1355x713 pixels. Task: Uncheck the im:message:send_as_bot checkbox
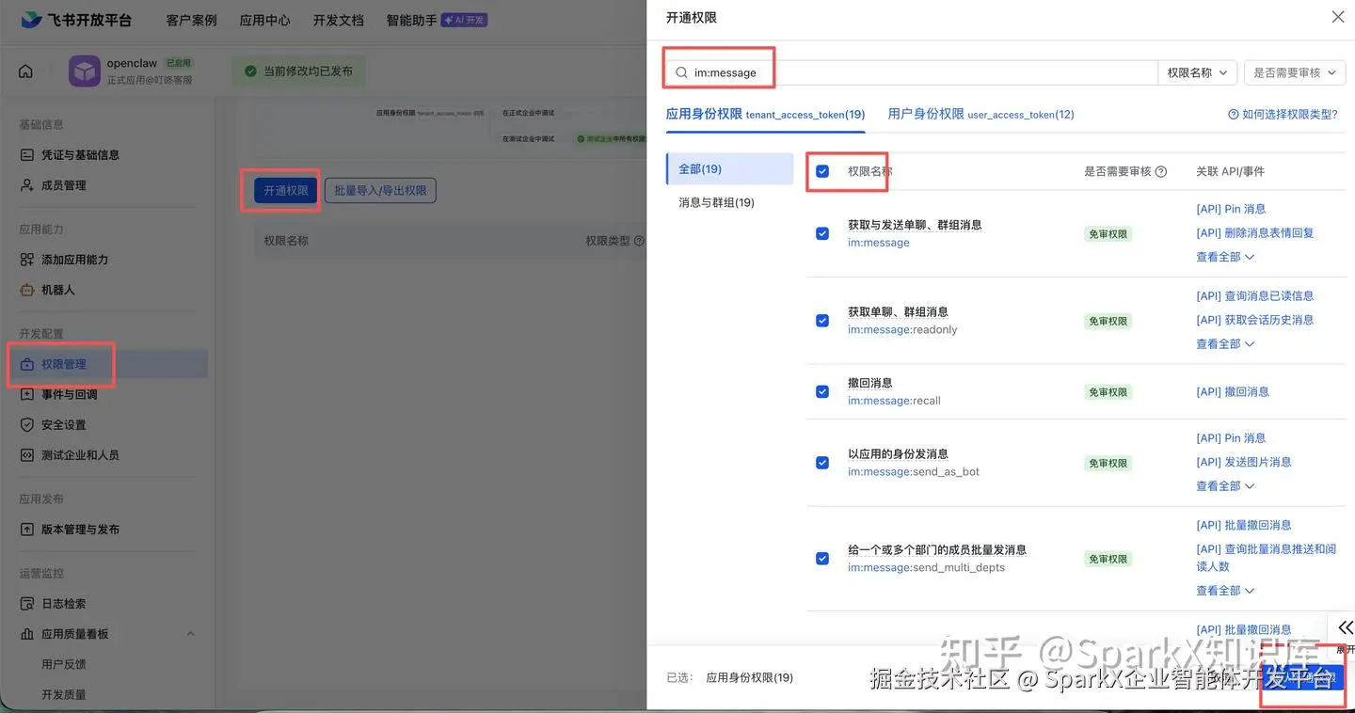tap(822, 463)
